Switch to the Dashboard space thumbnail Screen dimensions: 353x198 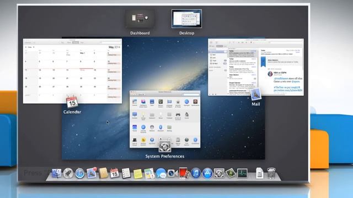[x=140, y=19]
